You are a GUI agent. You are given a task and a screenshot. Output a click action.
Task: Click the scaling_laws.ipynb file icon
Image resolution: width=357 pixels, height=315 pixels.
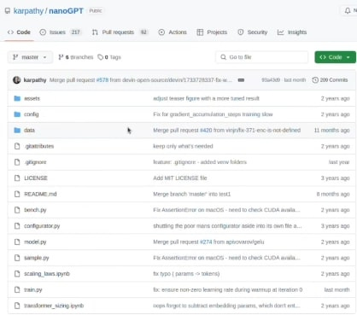[x=17, y=274]
